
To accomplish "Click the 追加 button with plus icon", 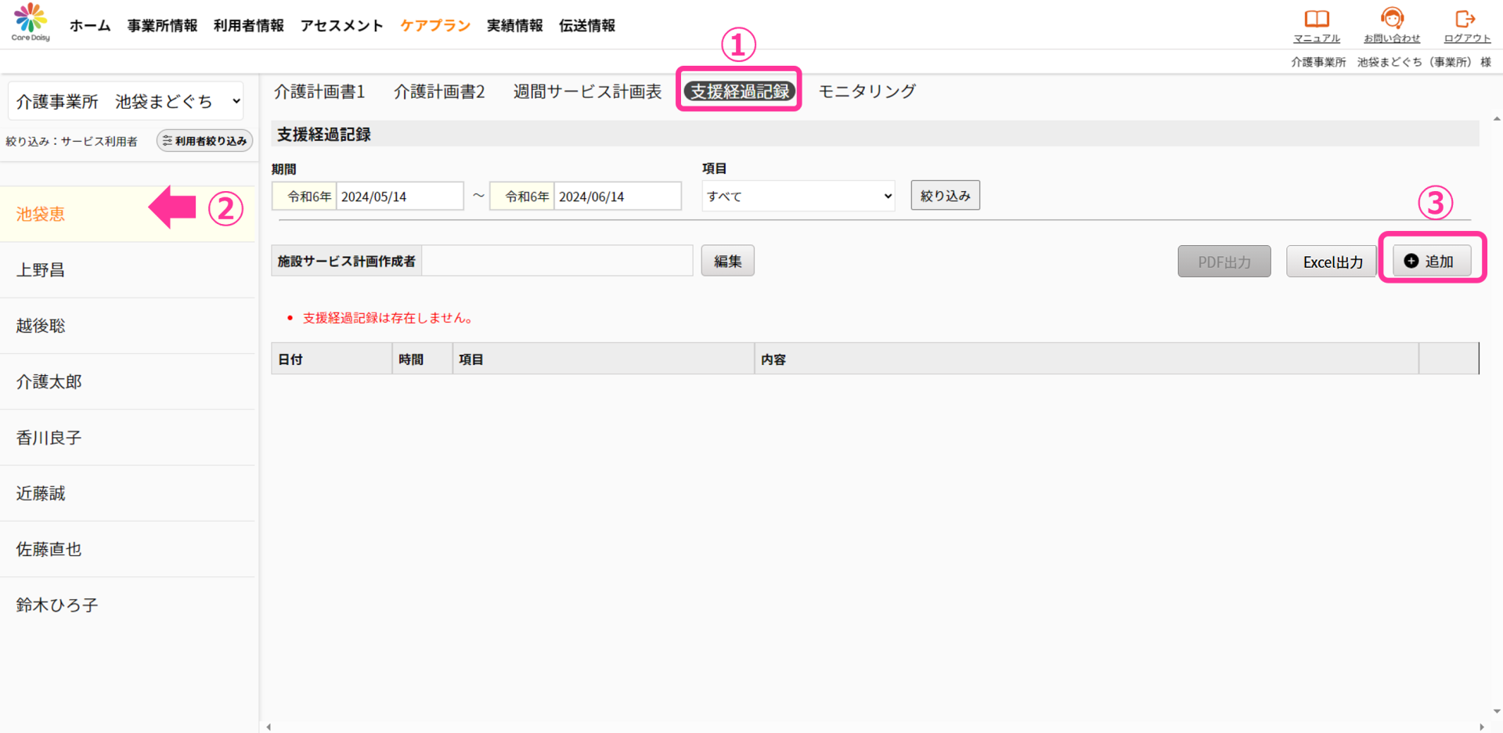I will tap(1431, 261).
